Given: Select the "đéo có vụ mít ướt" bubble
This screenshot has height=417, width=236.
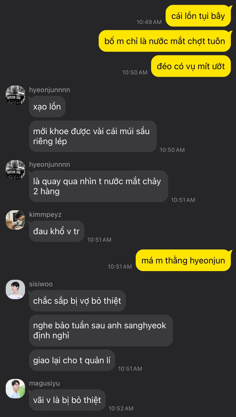Looking at the screenshot, I should click(191, 66).
